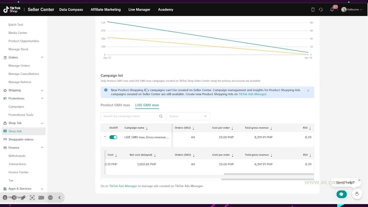Click the Bellazone profile avatar
This screenshot has width=368, height=207.
(x=344, y=9)
